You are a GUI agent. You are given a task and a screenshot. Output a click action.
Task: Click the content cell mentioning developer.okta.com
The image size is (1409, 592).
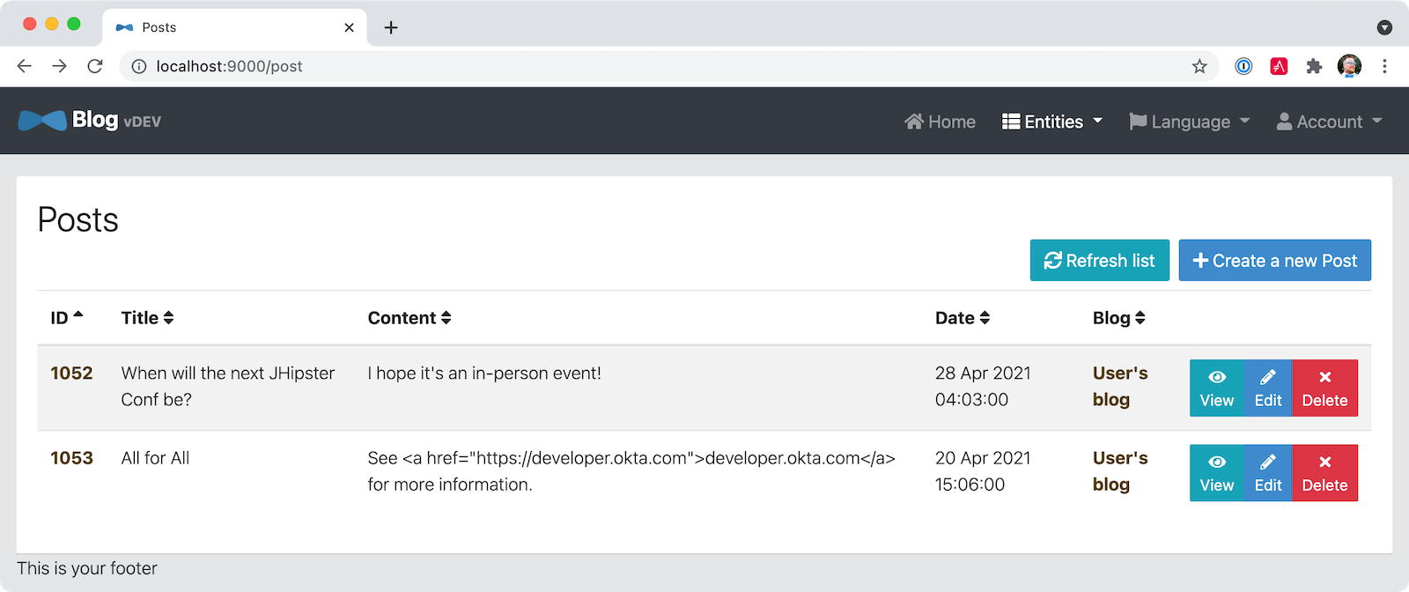(631, 471)
